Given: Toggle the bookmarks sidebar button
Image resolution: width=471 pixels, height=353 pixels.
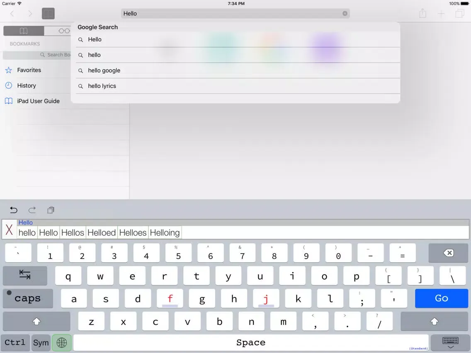Looking at the screenshot, I should point(48,14).
